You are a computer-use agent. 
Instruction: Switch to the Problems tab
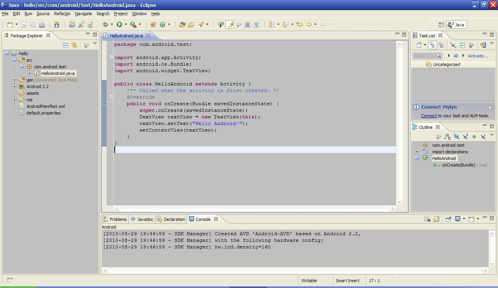pos(115,219)
